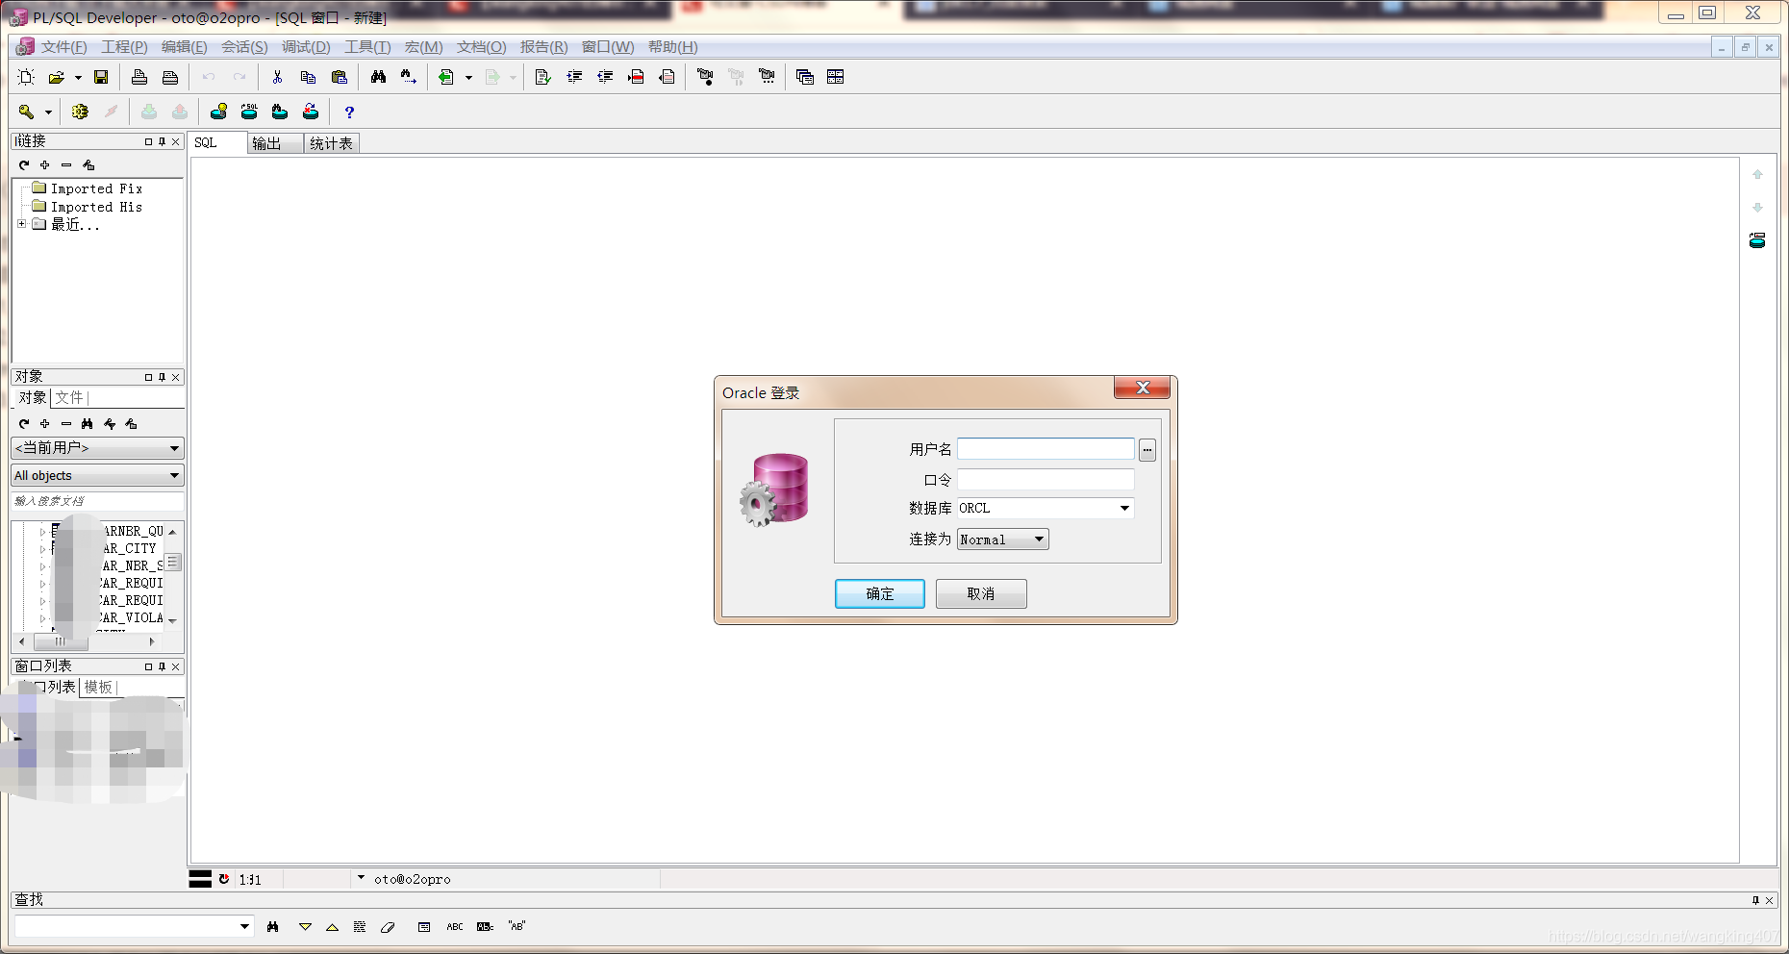Click the Open folder icon
The image size is (1789, 954).
[x=57, y=77]
